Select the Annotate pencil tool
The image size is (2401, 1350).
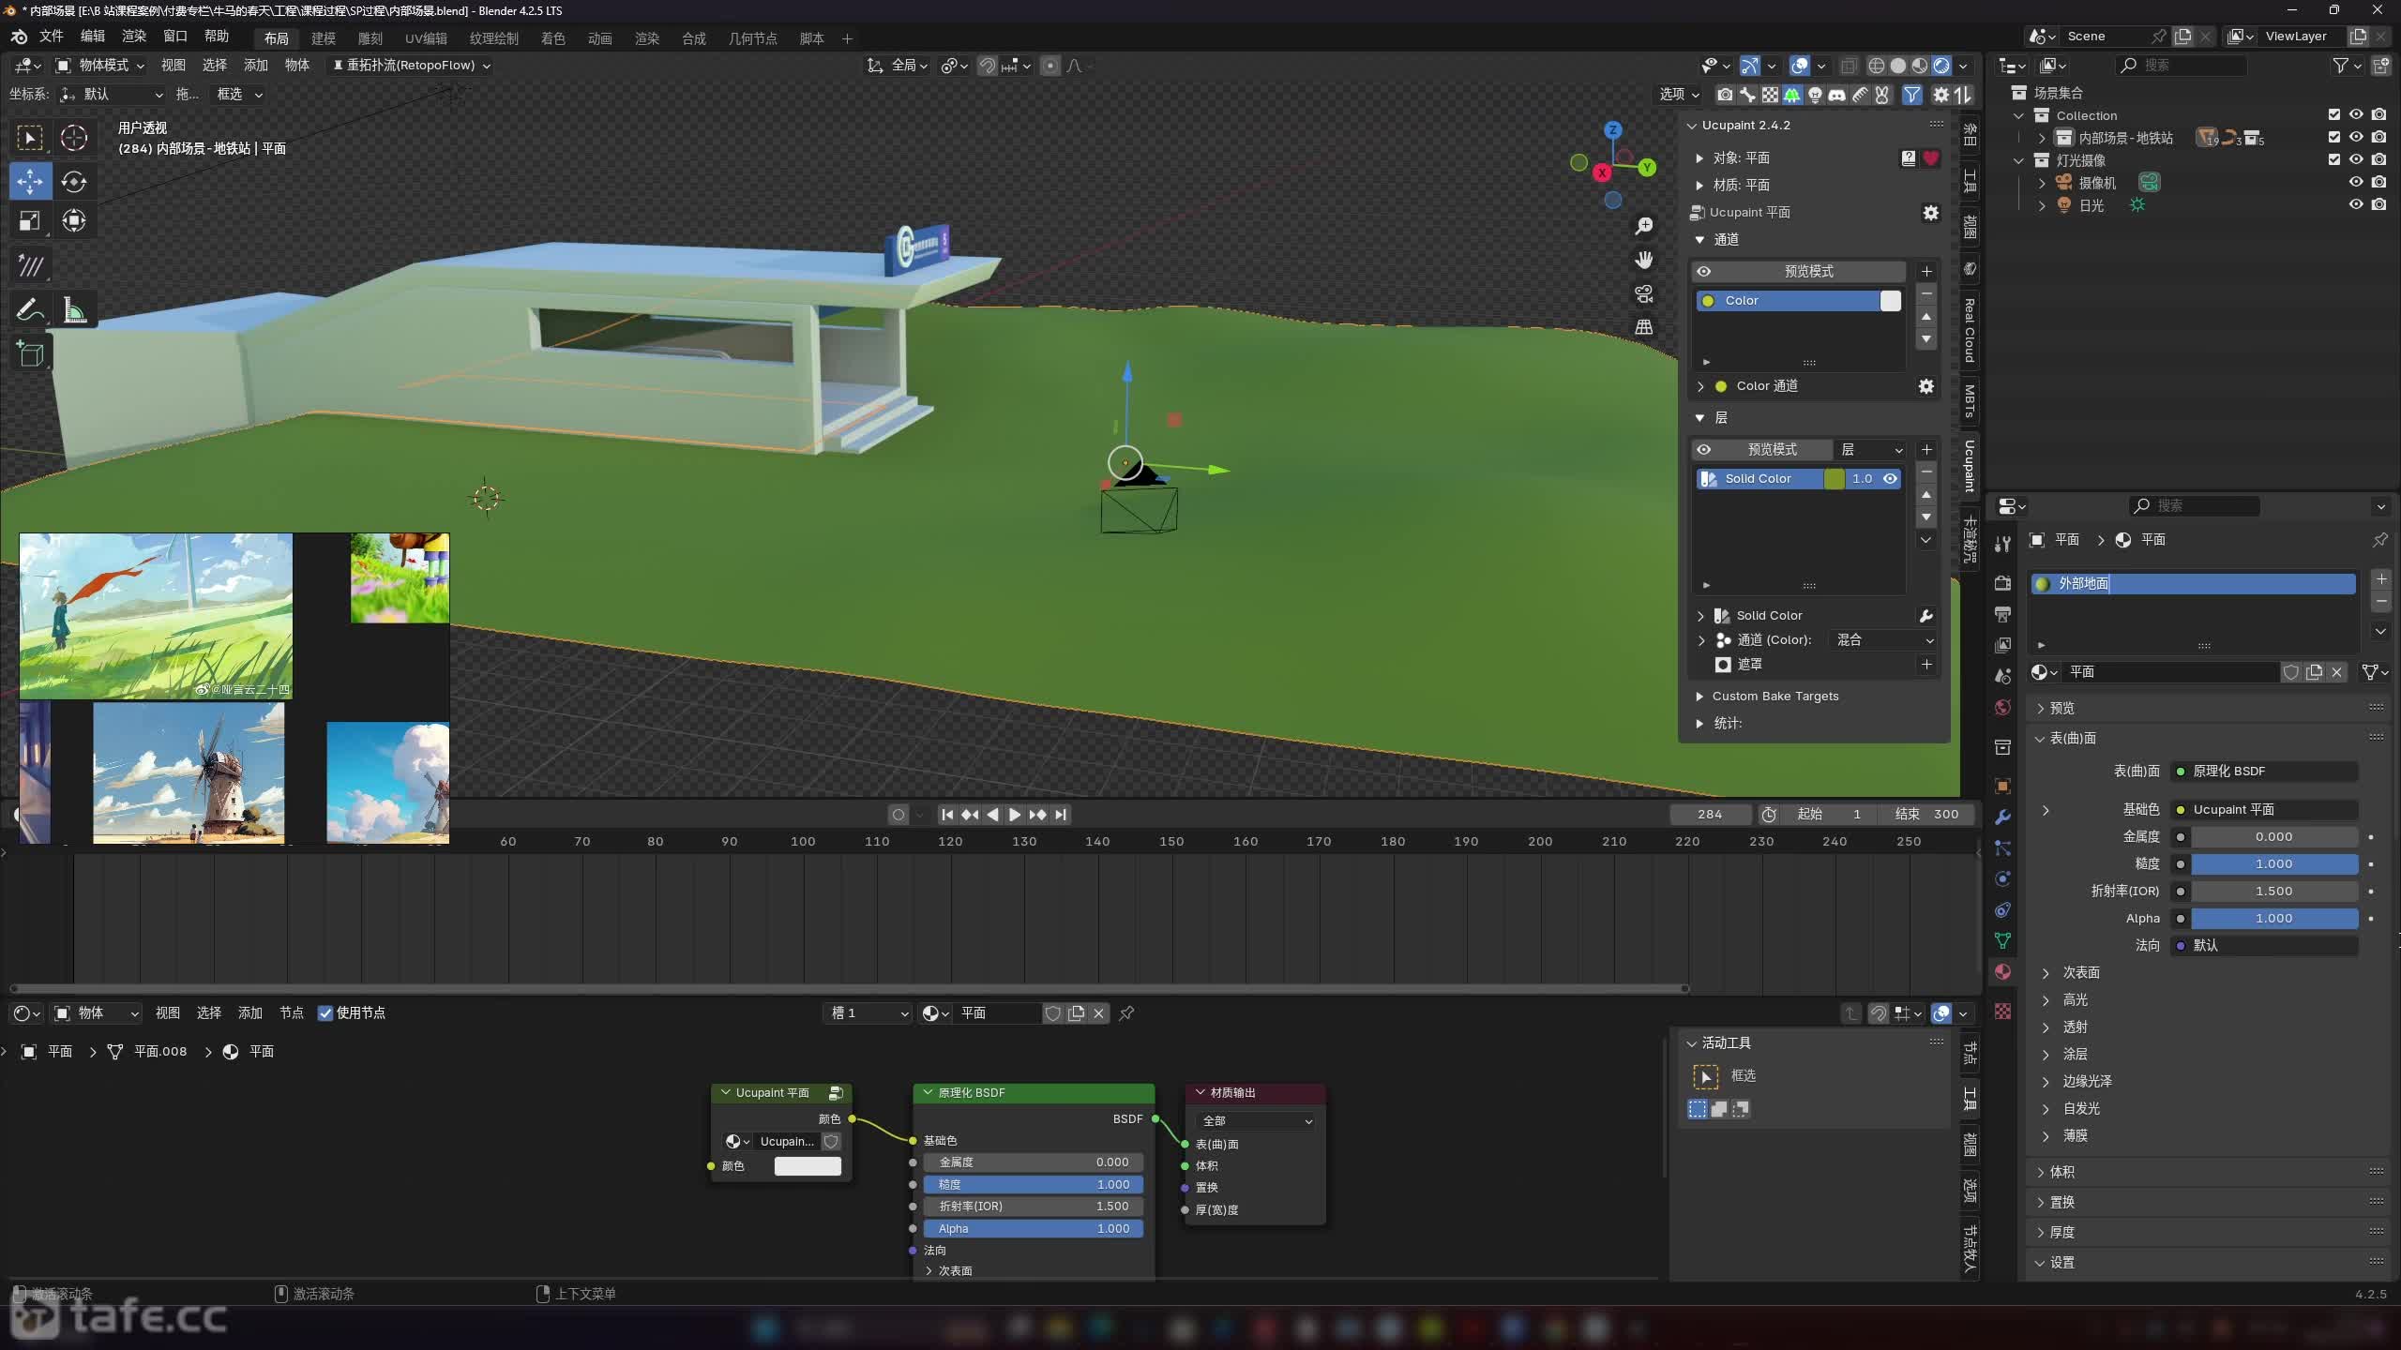pyautogui.click(x=30, y=310)
